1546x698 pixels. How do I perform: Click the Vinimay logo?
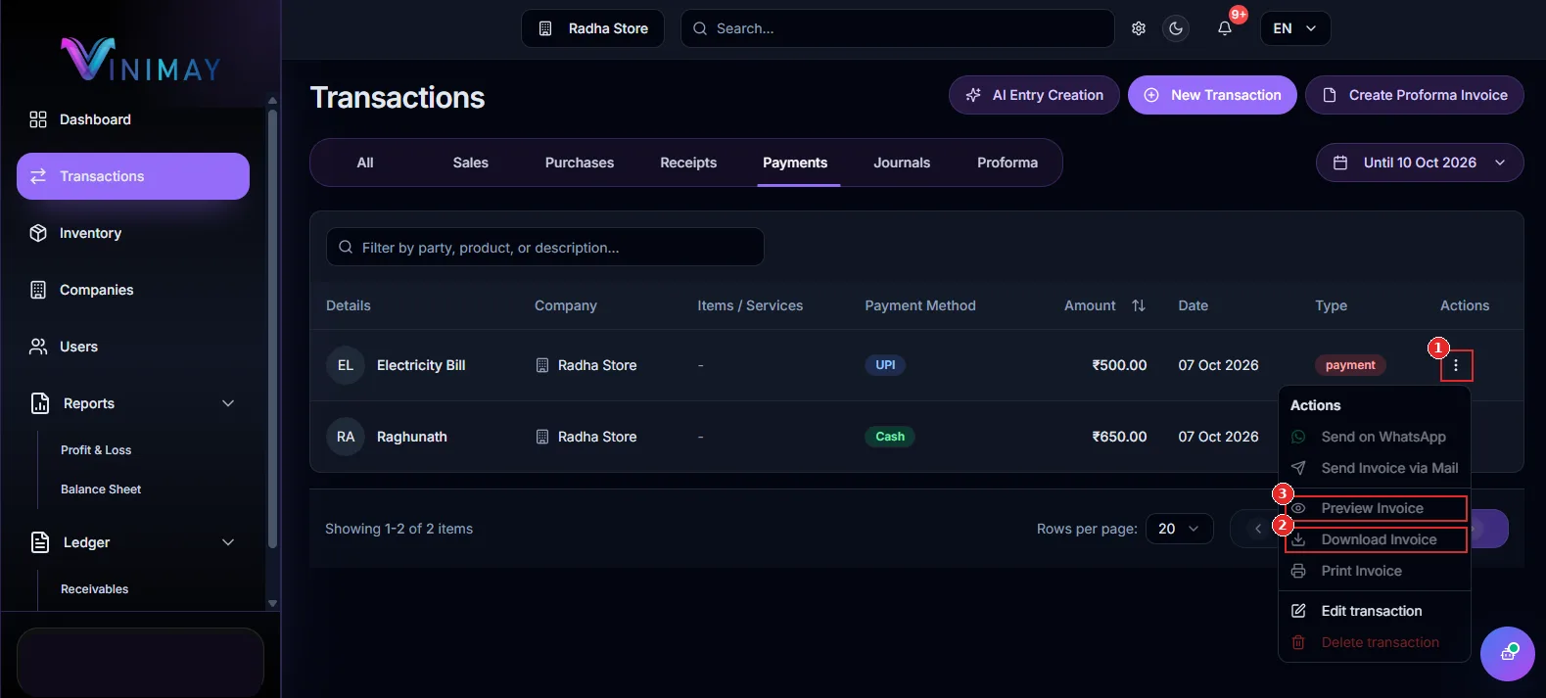[141, 59]
